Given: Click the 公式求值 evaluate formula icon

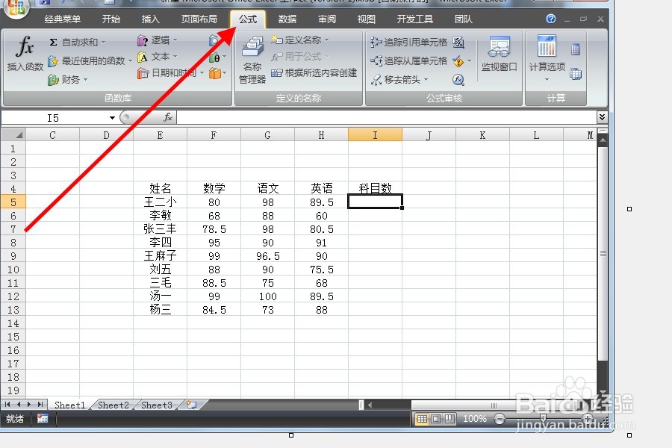Looking at the screenshot, I should [458, 81].
